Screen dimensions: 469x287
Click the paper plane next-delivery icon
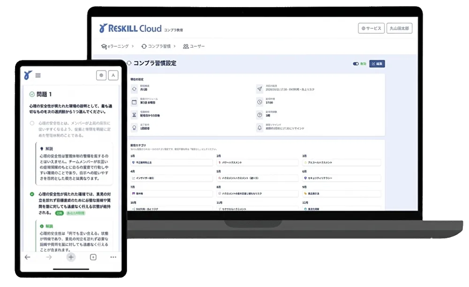[260, 88]
